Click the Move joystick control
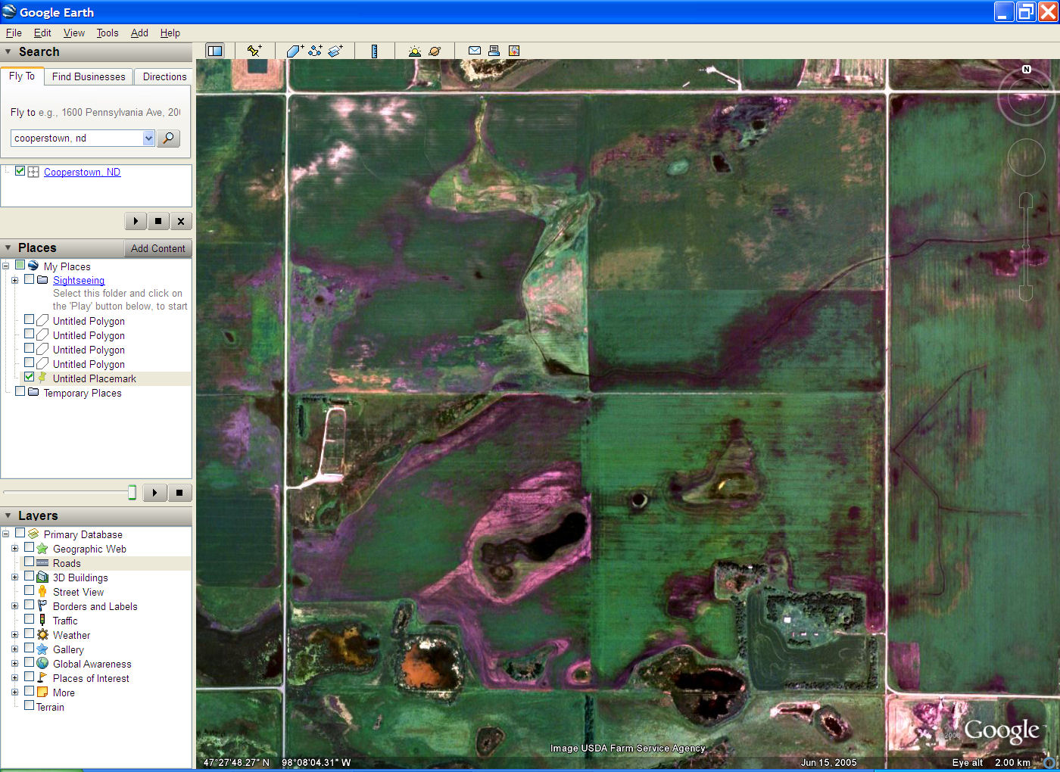Image resolution: width=1060 pixels, height=772 pixels. [1026, 158]
